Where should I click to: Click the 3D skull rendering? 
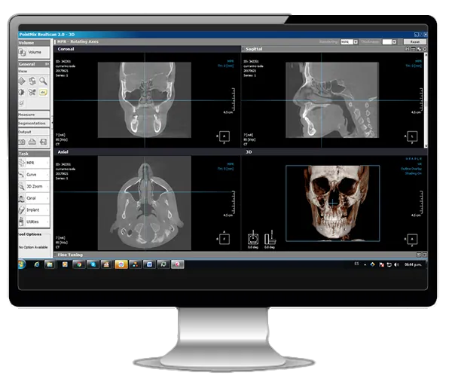pyautogui.click(x=334, y=203)
